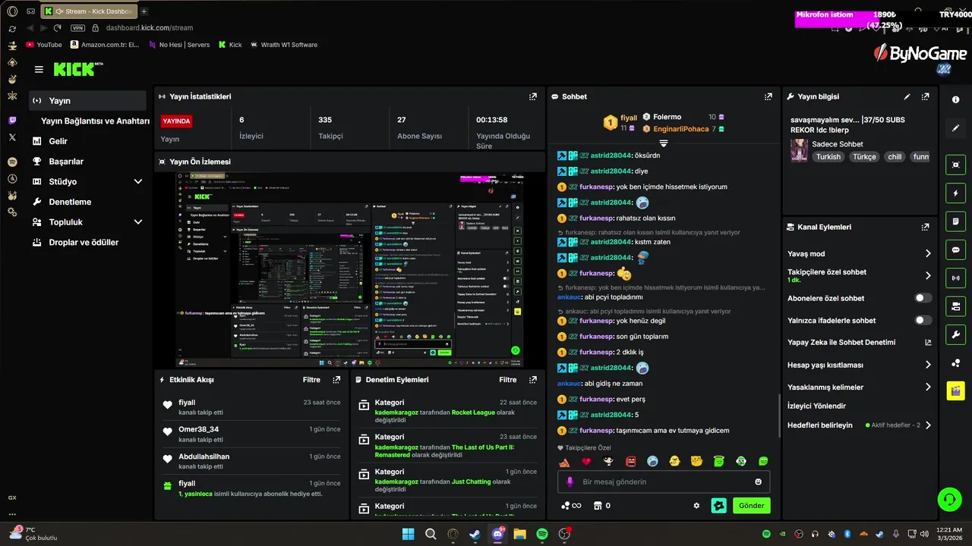The height and width of the screenshot is (546, 972).
Task: Pop out the Yayın İstatistikleri panel
Action: point(533,96)
